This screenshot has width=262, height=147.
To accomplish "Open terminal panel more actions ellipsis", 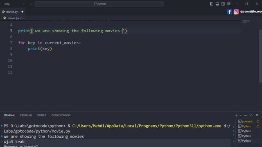I will [246, 115].
